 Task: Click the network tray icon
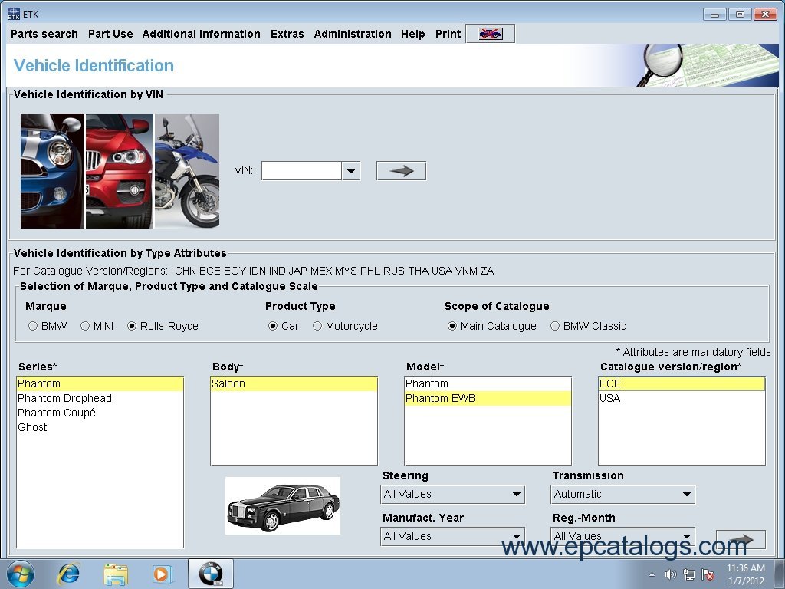689,574
